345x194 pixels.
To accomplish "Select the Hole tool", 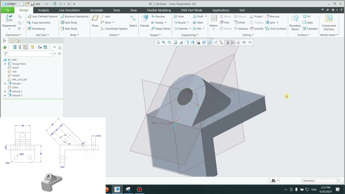I will 178,16.
